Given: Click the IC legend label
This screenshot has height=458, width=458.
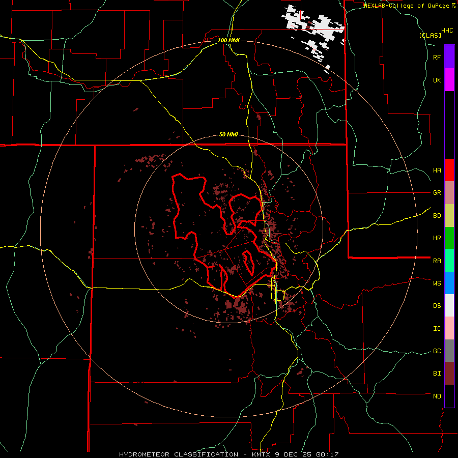Looking at the screenshot, I should (x=437, y=329).
